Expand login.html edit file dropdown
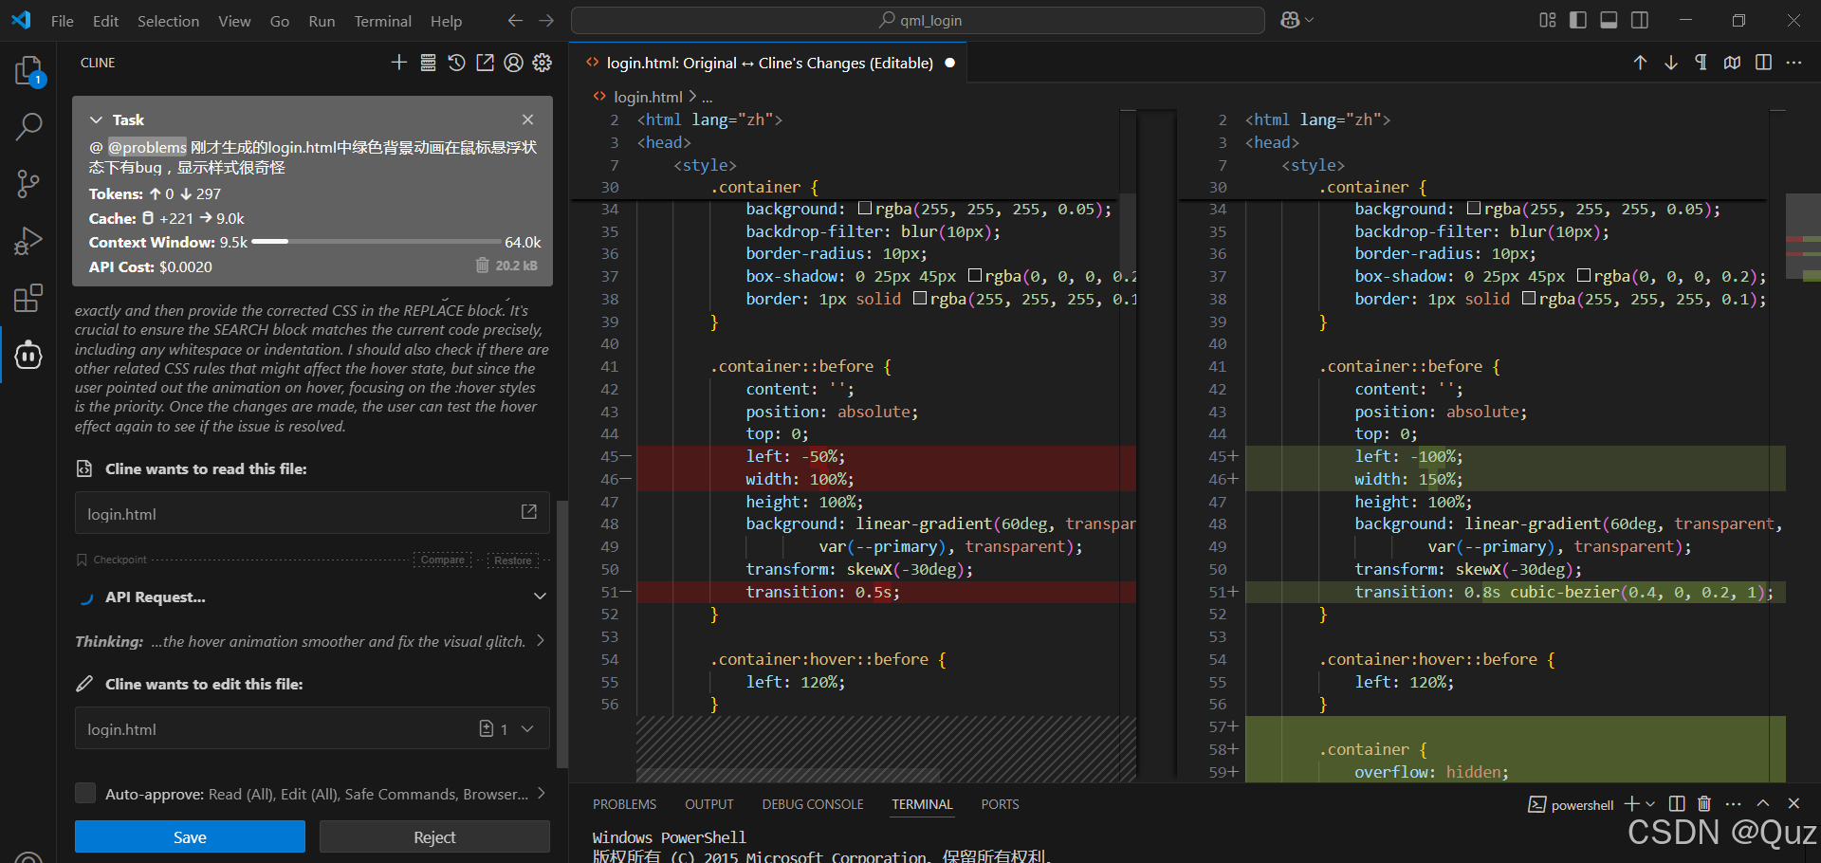Screen dimensions: 1821x863 point(527,728)
